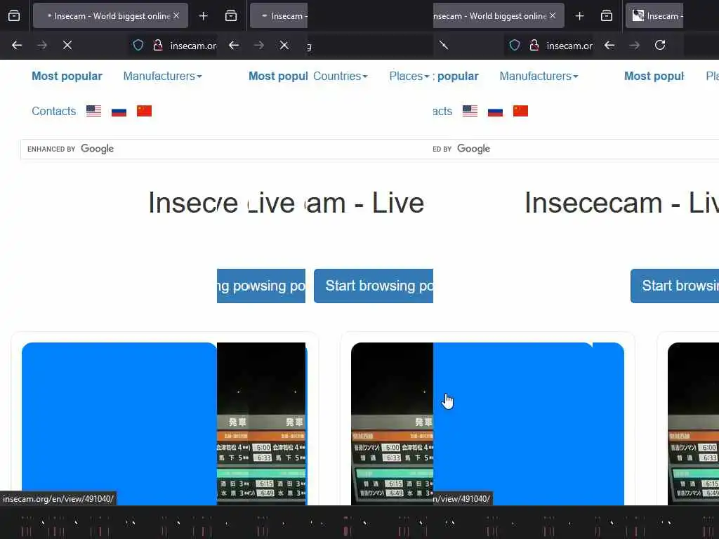719x539 pixels.
Task: View site security lock in the right address bar
Action: [x=534, y=46]
